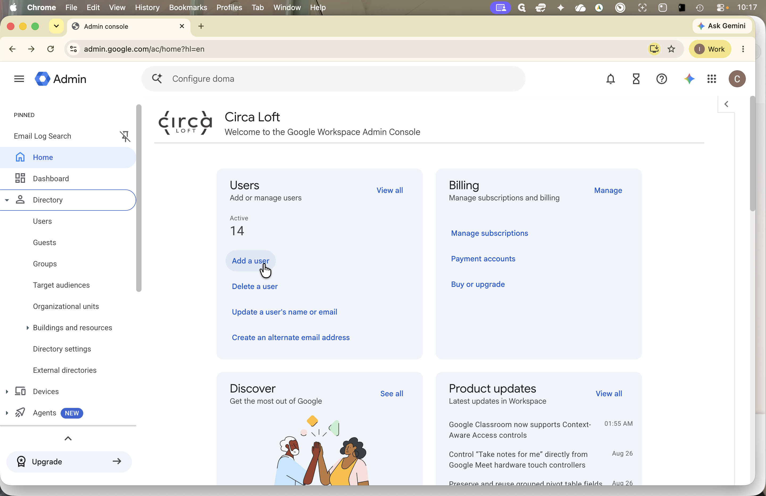Image resolution: width=766 pixels, height=496 pixels.
Task: Open Chrome History menu
Action: click(x=147, y=7)
